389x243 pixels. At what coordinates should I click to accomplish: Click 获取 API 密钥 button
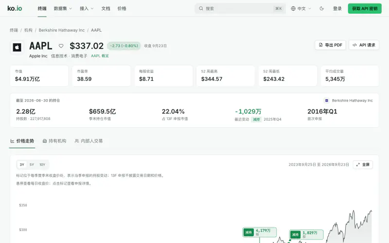pos(365,8)
